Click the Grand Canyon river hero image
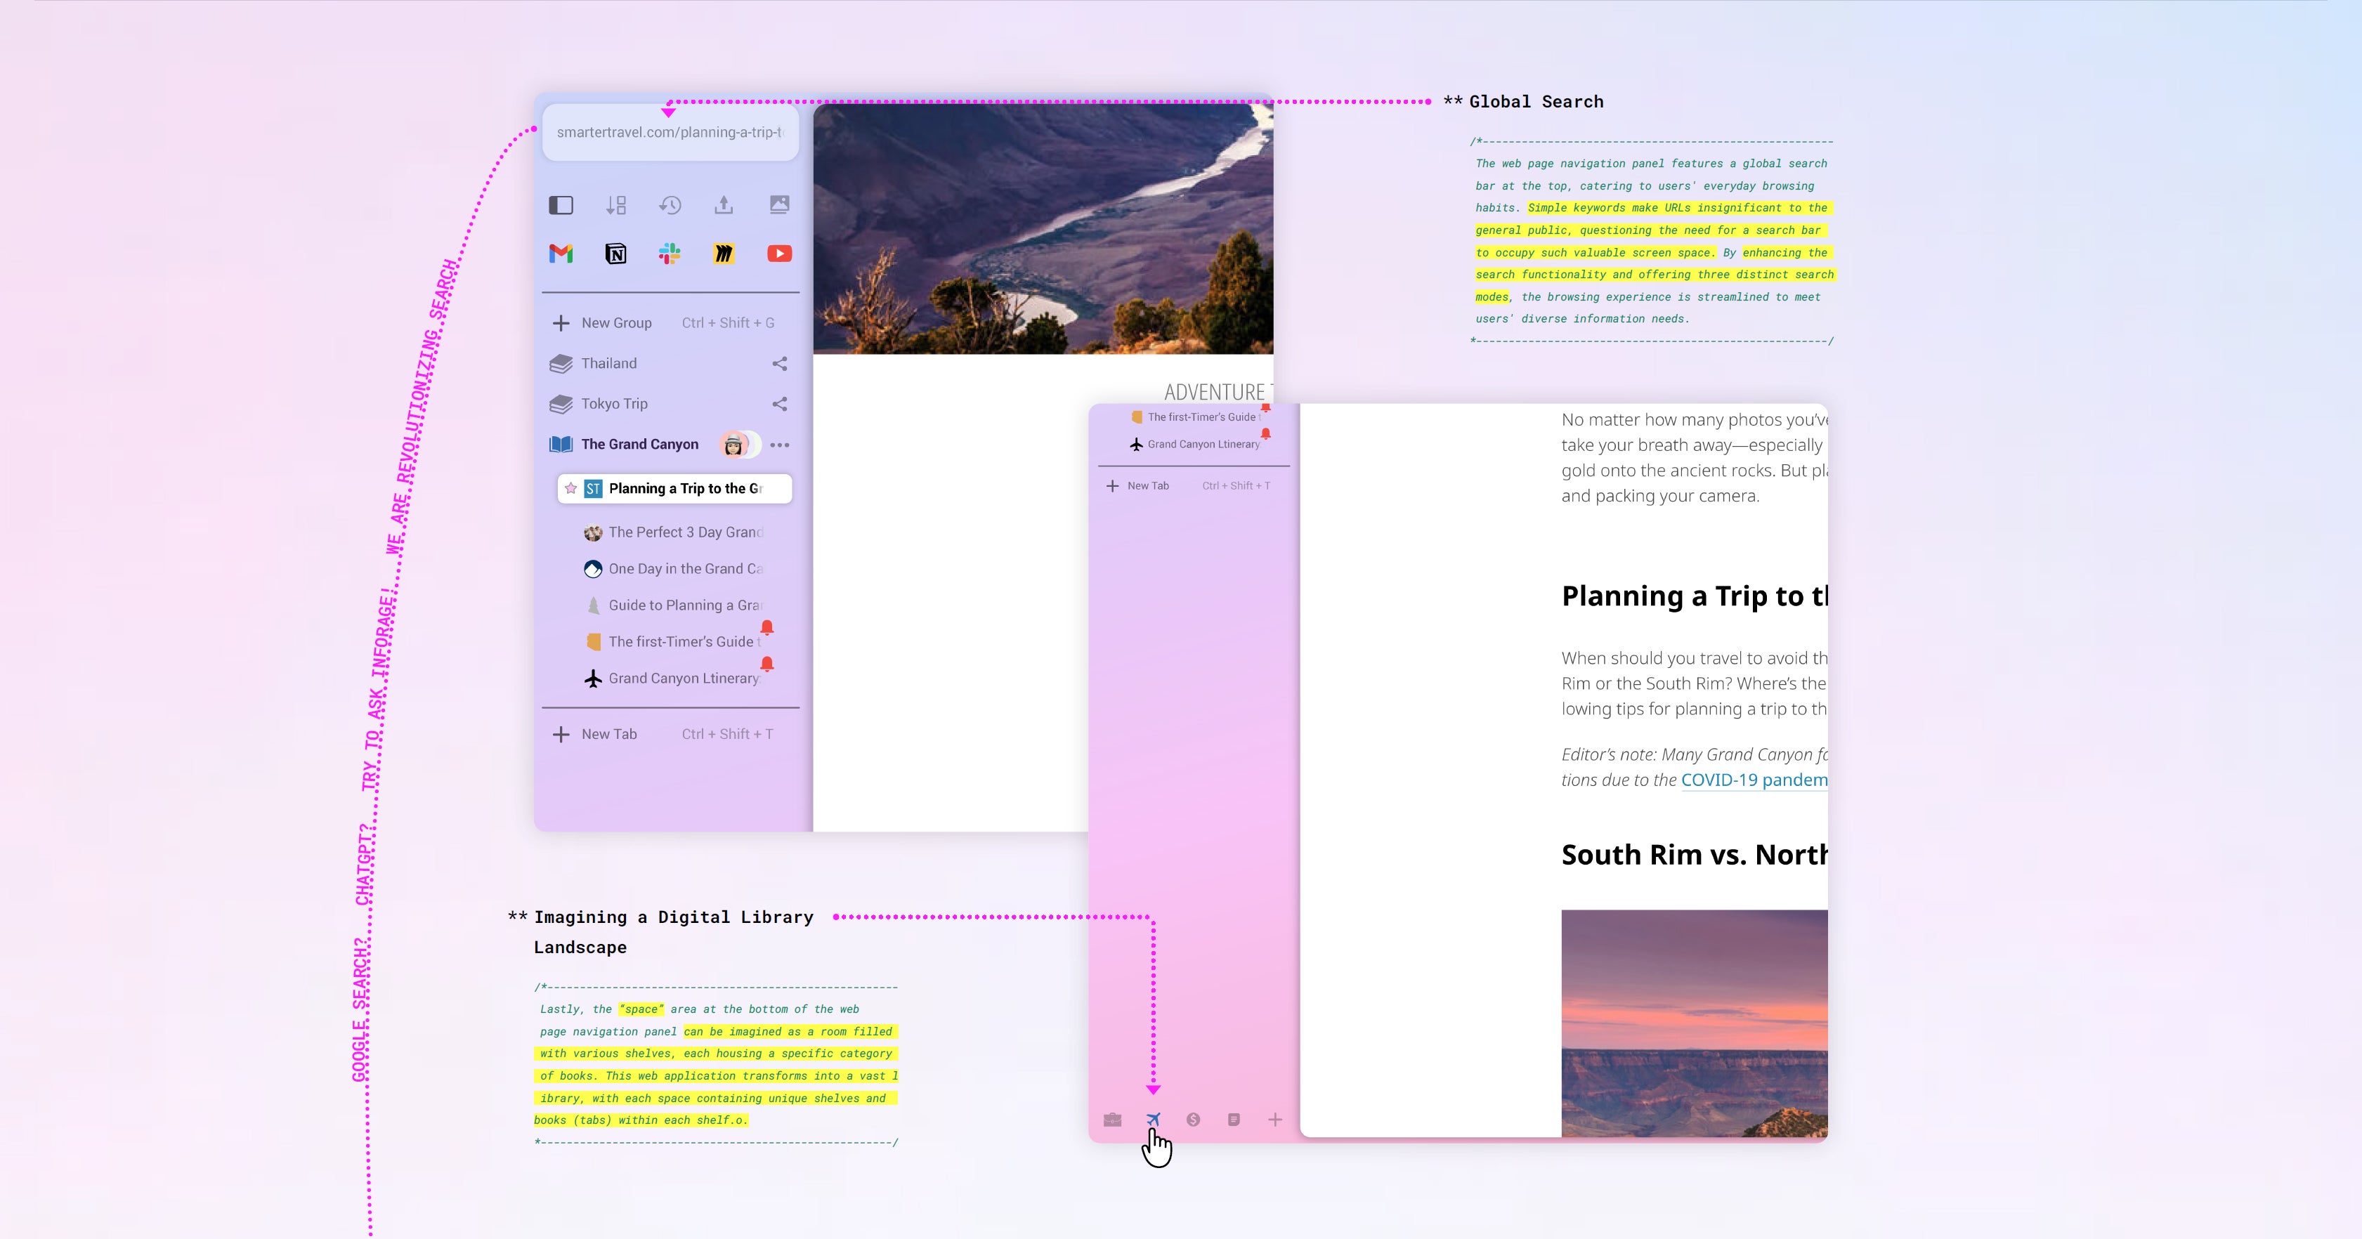Image resolution: width=2362 pixels, height=1239 pixels. (x=1043, y=229)
